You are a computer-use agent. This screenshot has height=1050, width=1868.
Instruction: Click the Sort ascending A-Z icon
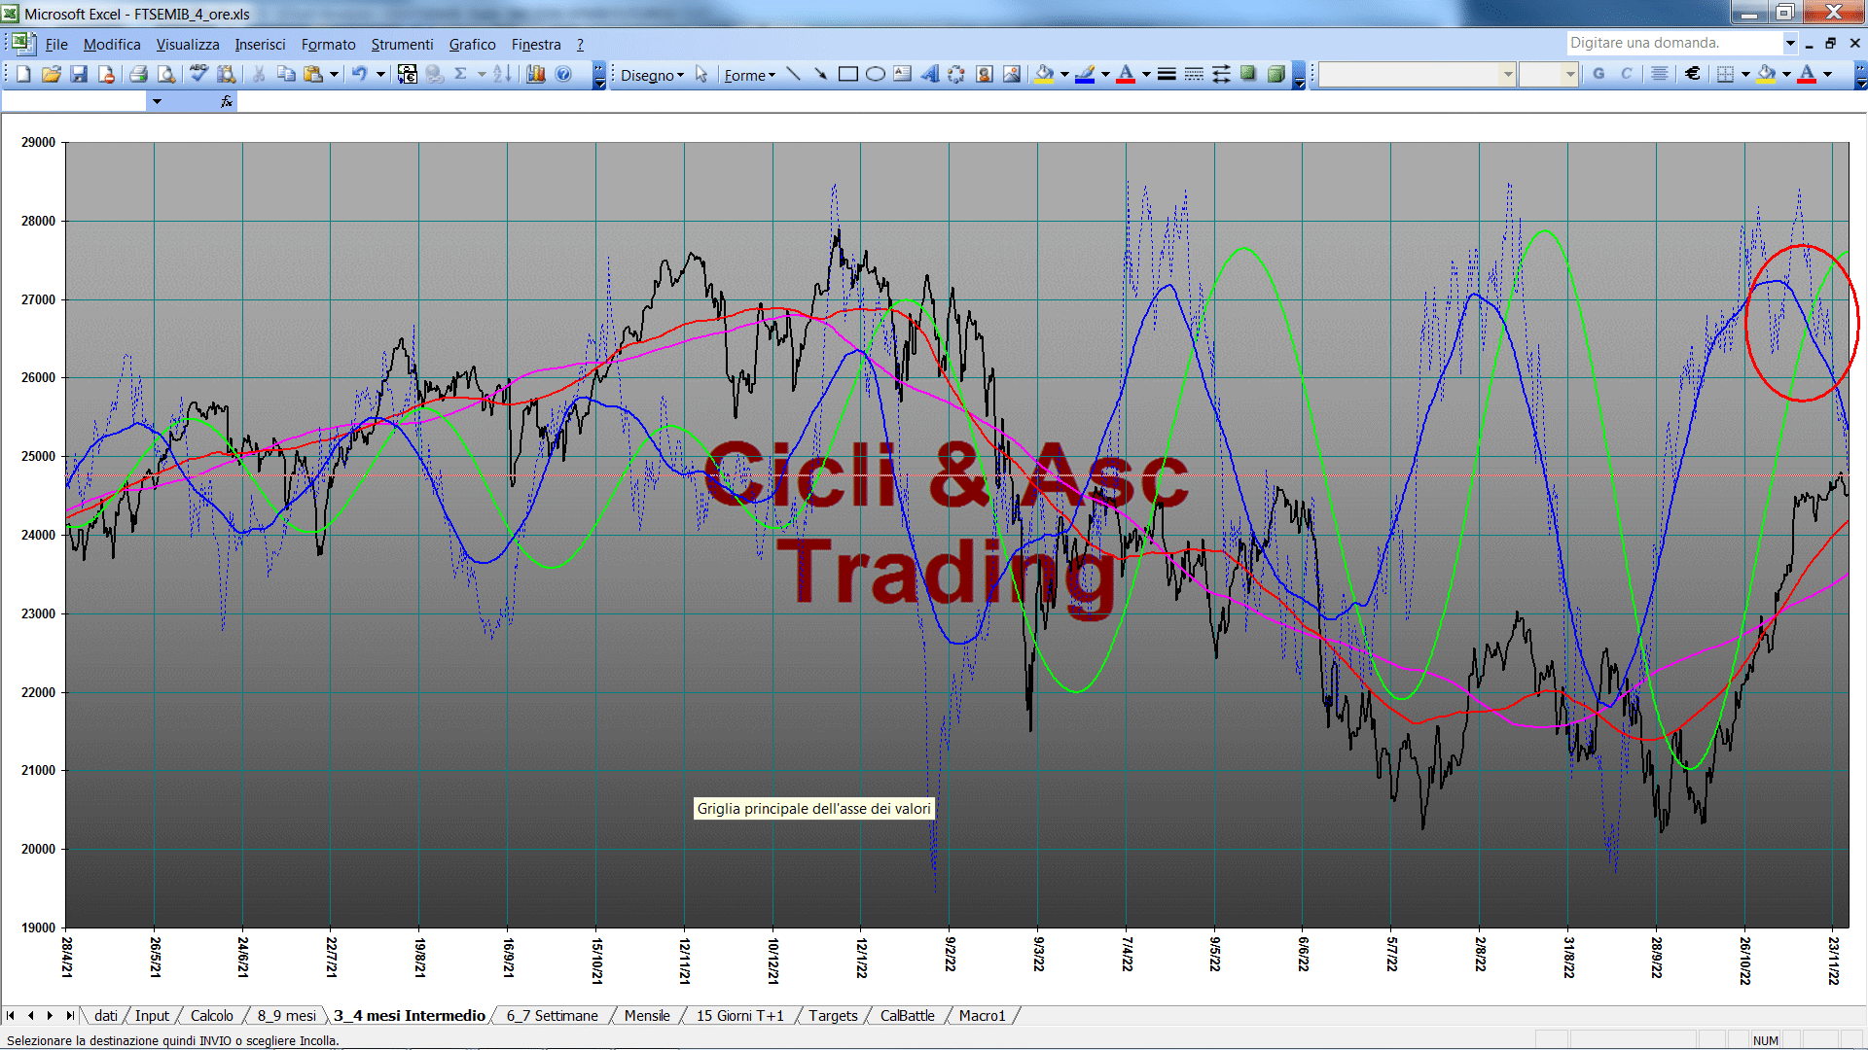point(502,74)
